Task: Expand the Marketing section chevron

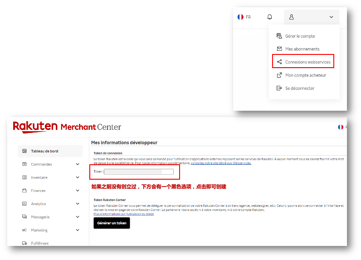Action: pyautogui.click(x=78, y=230)
